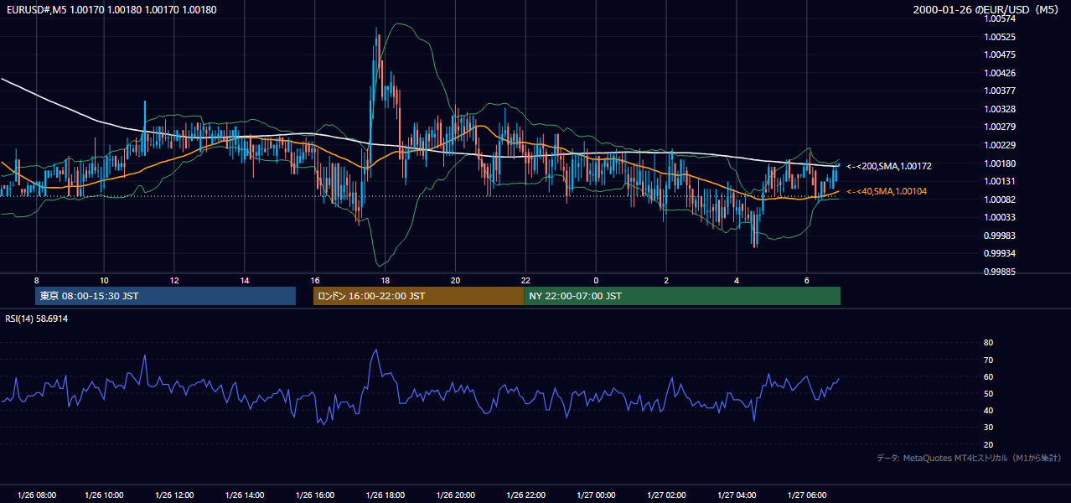
Task: Click the 1/26 18:00 time axis label
Action: point(385,495)
